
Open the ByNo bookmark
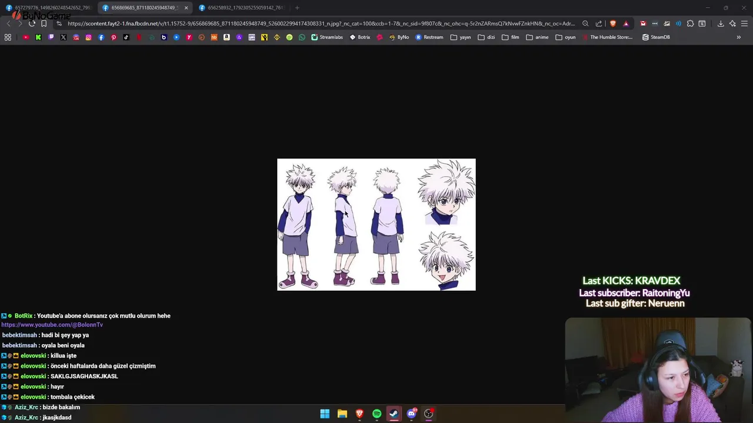click(399, 37)
